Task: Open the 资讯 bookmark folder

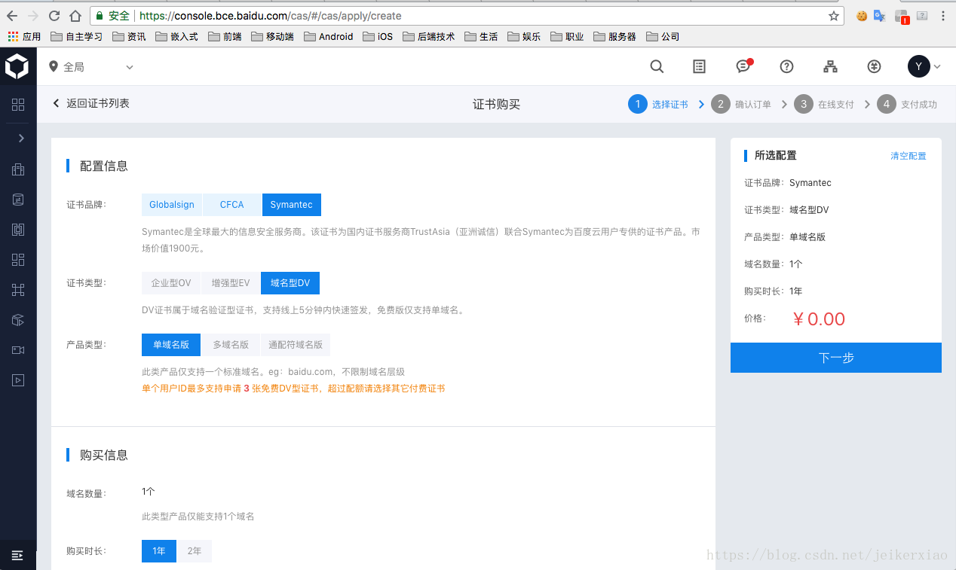Action: (x=129, y=36)
